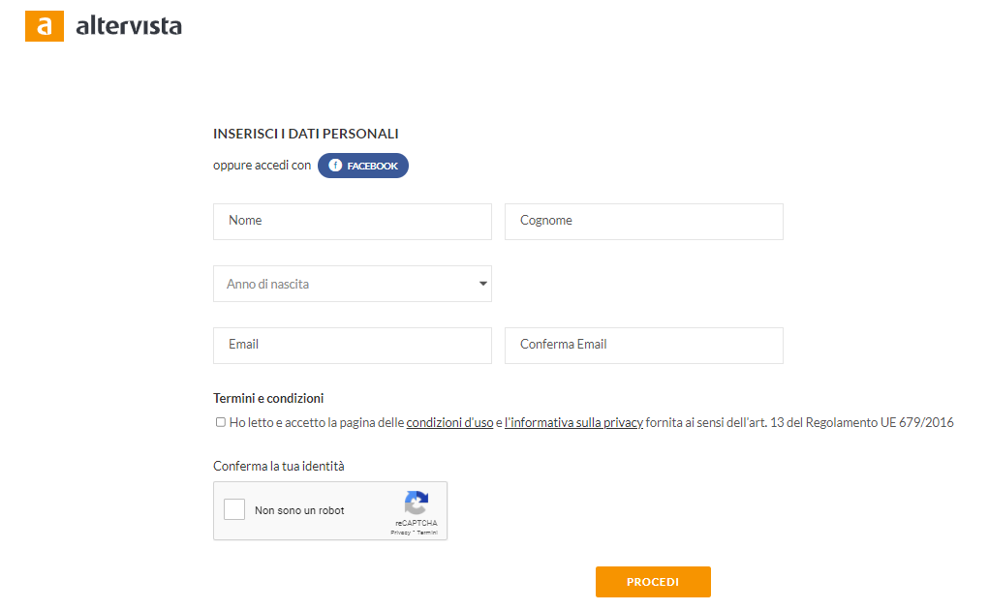Focus the Conferma Email field
The height and width of the screenshot is (610, 989).
coord(643,346)
